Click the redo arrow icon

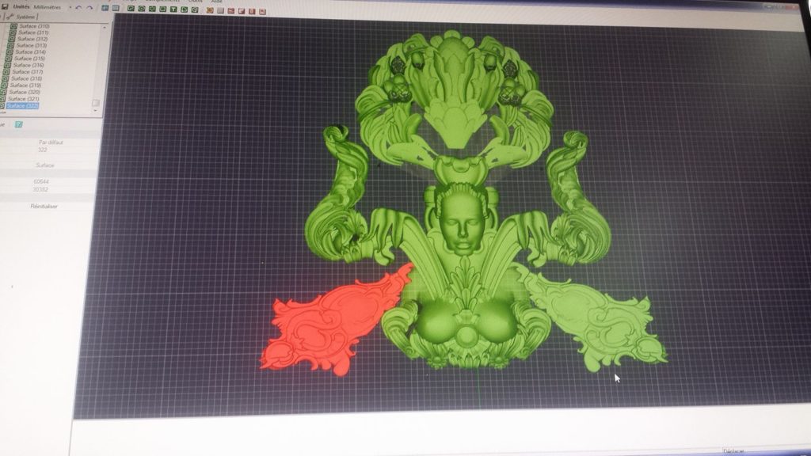(89, 8)
